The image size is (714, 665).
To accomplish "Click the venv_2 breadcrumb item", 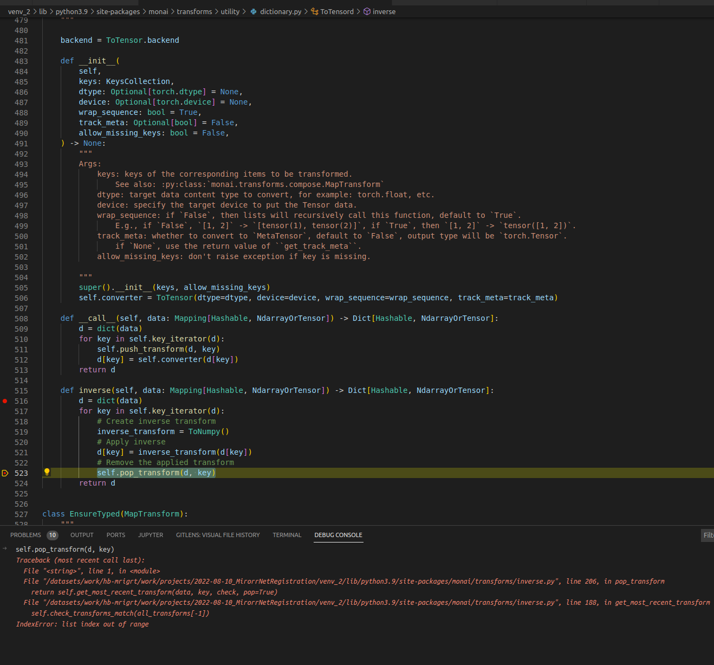I will click(19, 11).
